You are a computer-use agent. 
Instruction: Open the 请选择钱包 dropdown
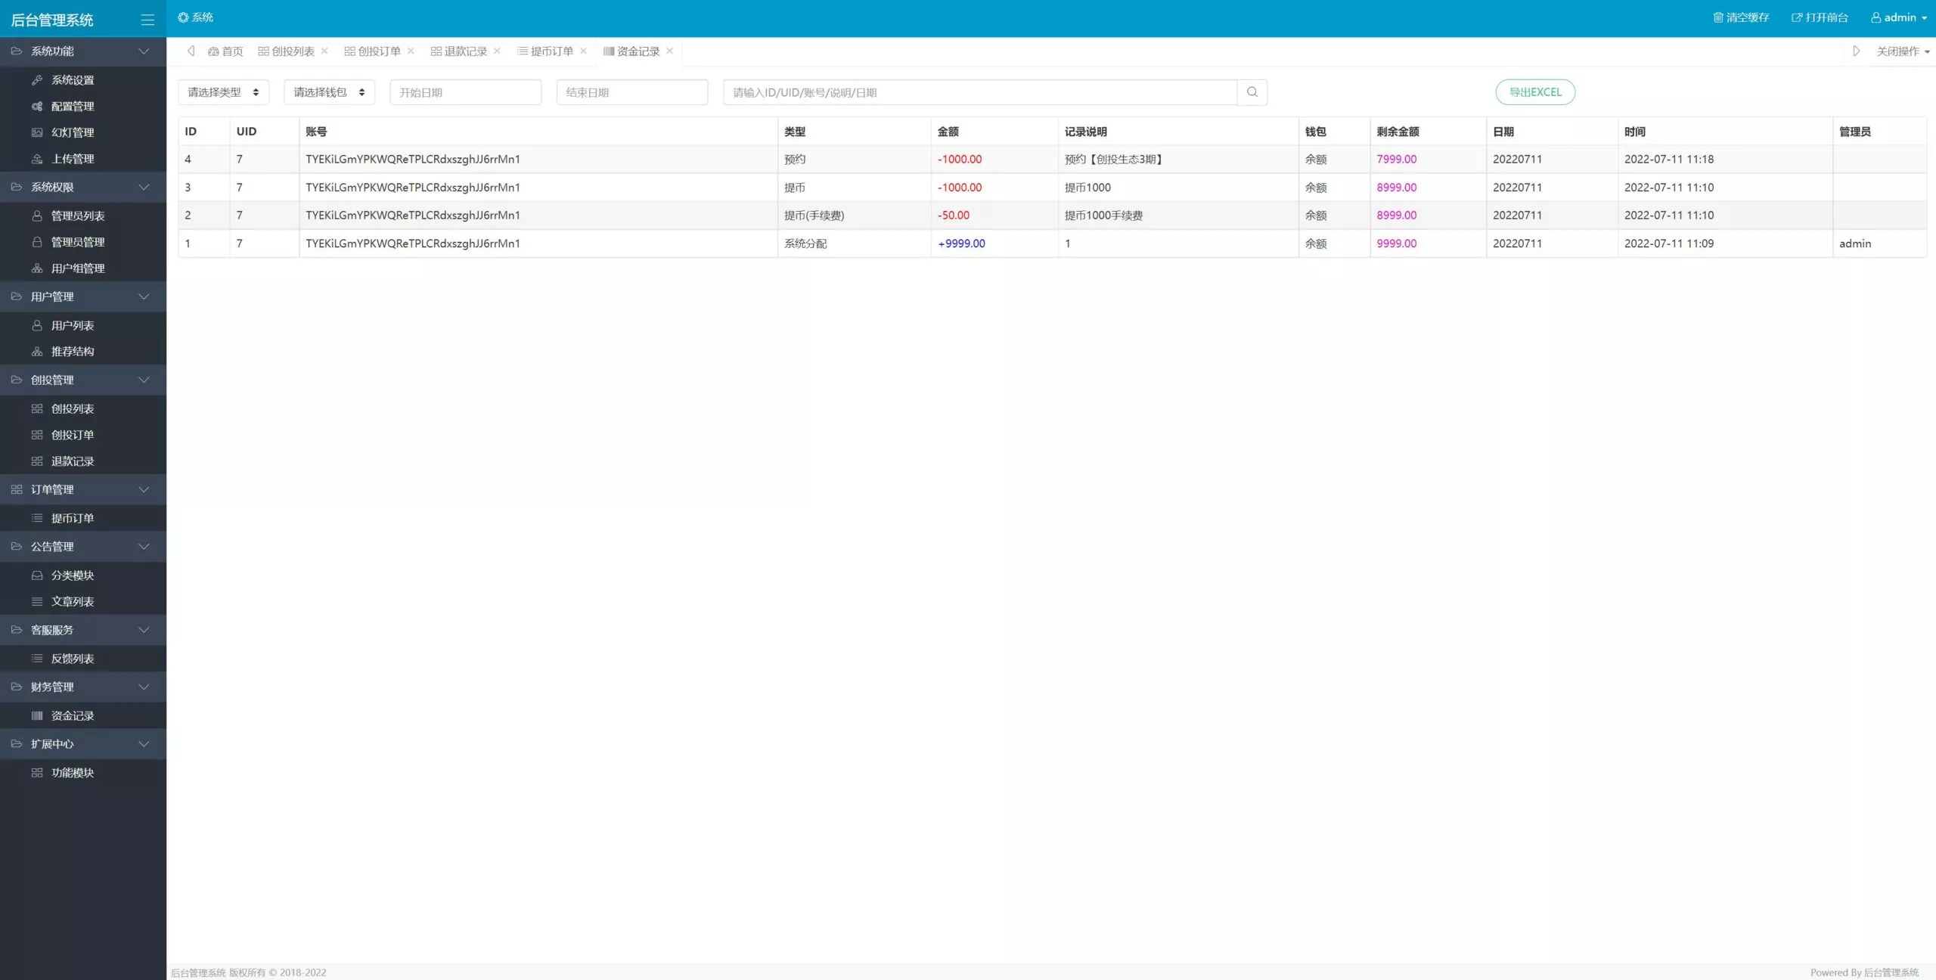coord(329,92)
